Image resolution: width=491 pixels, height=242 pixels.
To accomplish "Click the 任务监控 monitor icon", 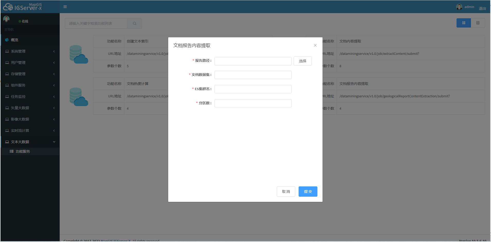I will (x=7, y=97).
